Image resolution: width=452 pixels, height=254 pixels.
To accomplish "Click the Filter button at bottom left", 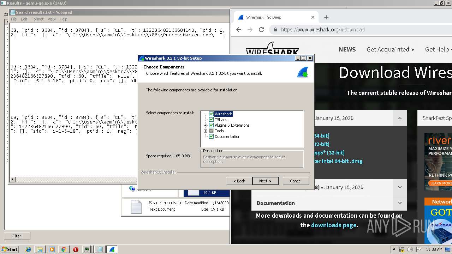I will pos(17,236).
